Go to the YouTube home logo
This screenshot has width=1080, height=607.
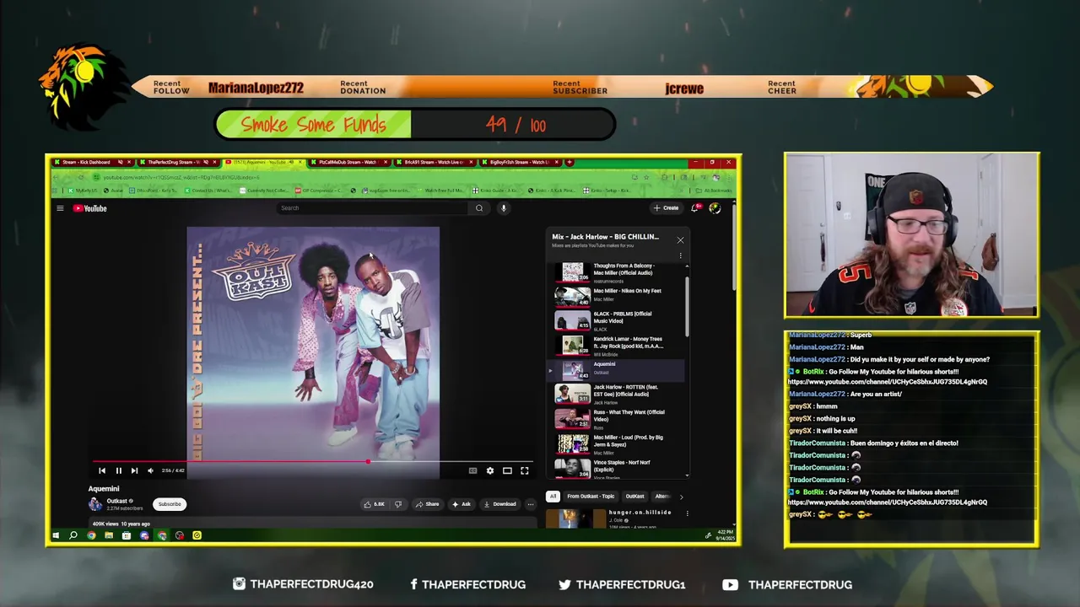[90, 208]
